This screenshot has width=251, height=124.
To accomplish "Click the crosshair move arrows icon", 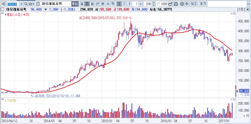I will [x=187, y=4].
